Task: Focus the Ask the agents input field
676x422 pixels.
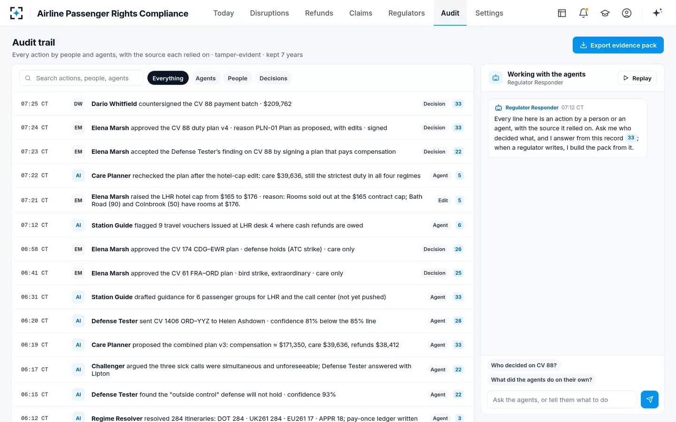Action: 562,399
